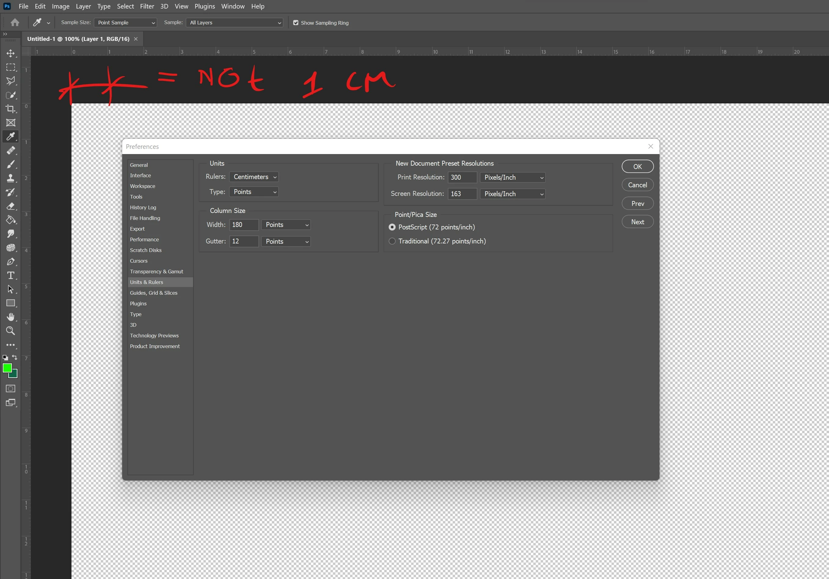Screen dimensions: 829x579
Task: Uncheck Show Sampling Ring checkbox
Action: click(x=296, y=23)
